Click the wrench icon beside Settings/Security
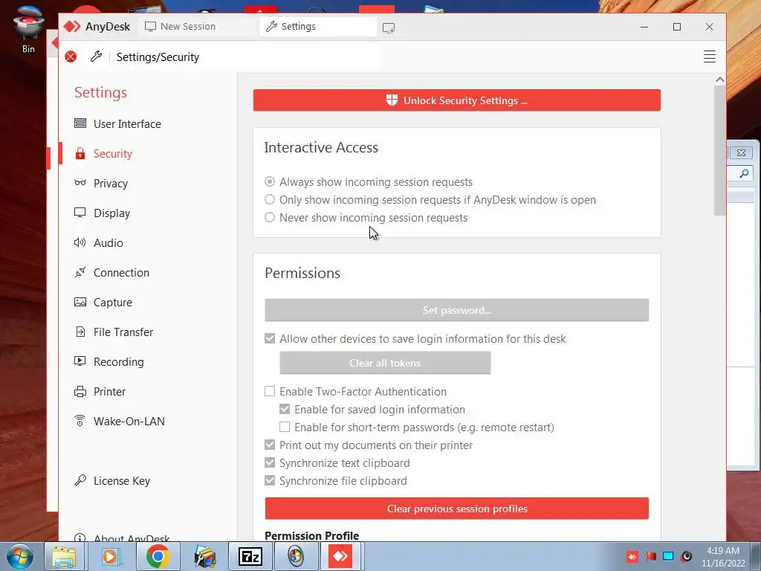 [96, 57]
